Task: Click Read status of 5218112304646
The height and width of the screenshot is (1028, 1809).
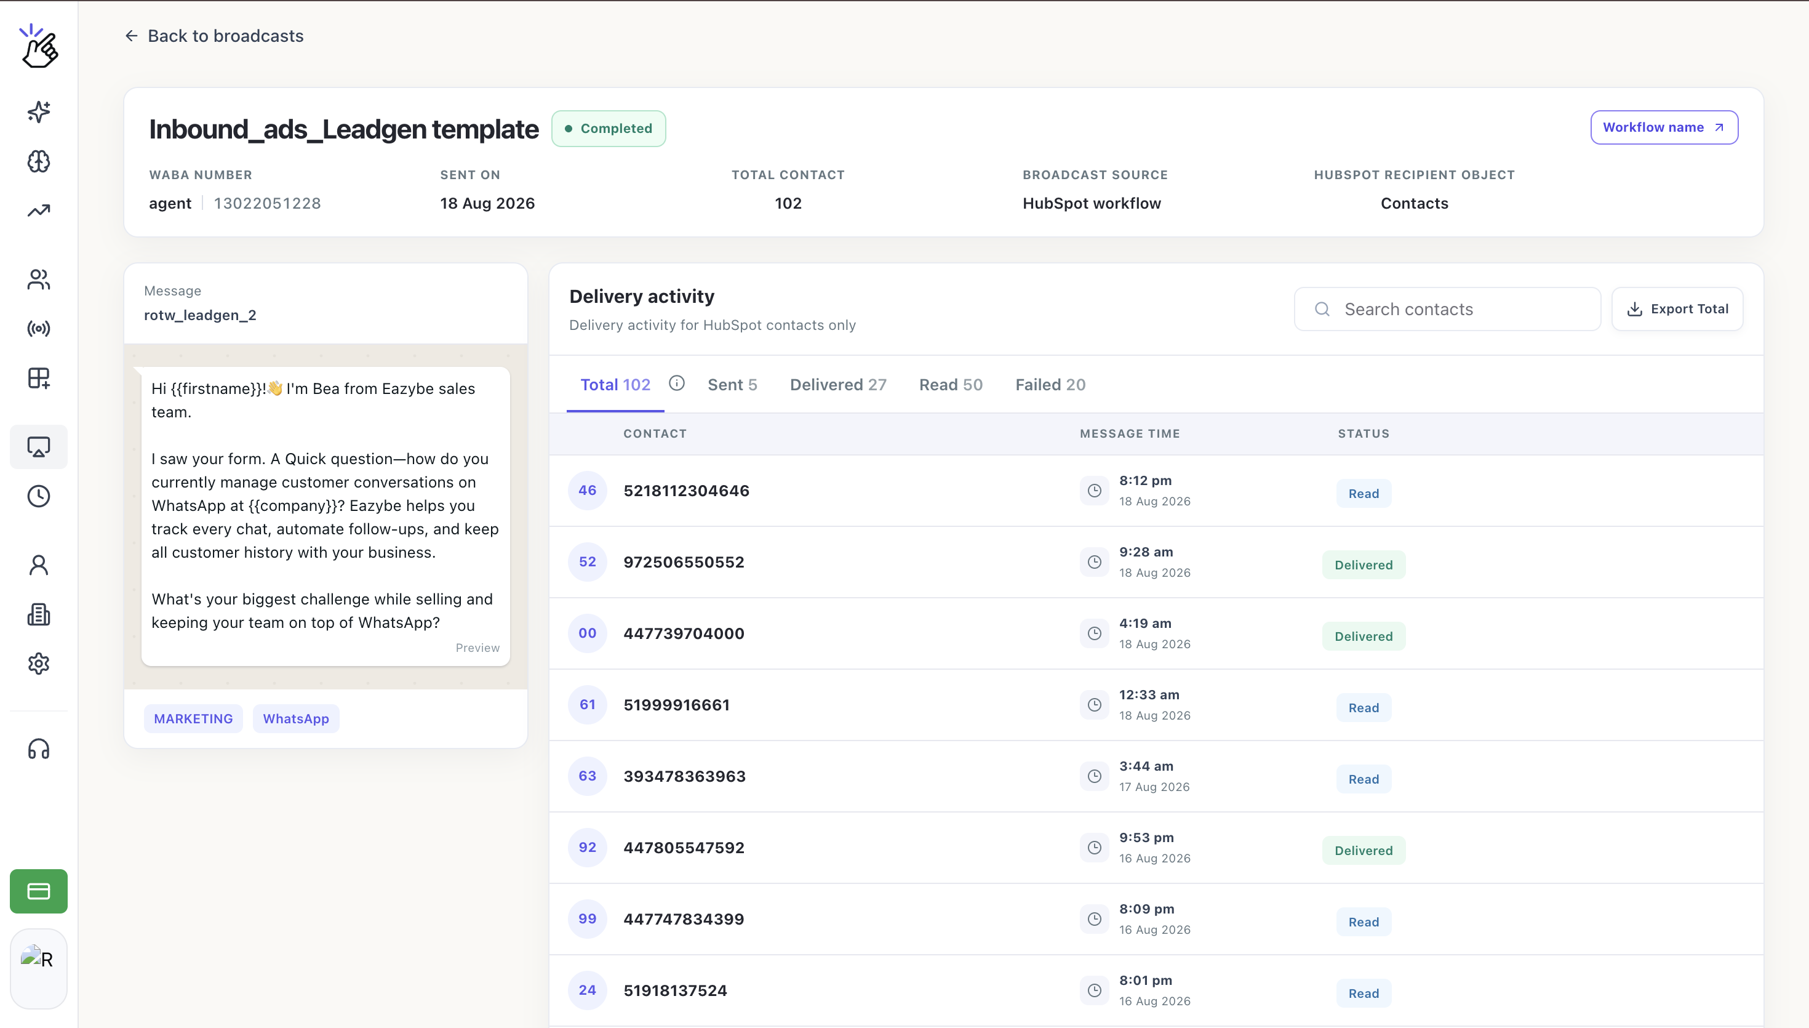Action: (x=1363, y=494)
